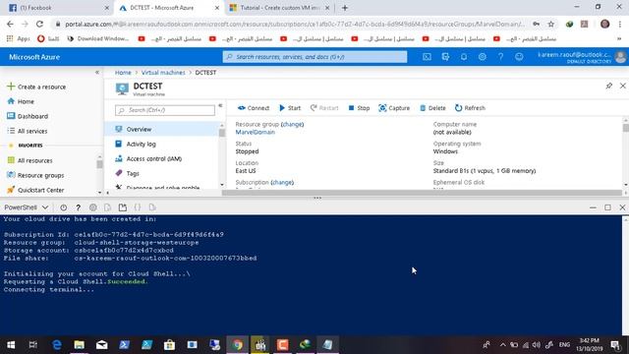
Task: Click change next to Resource group
Action: pyautogui.click(x=293, y=125)
